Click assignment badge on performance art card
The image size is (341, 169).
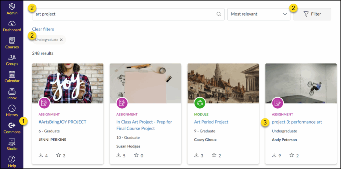[x=278, y=103]
